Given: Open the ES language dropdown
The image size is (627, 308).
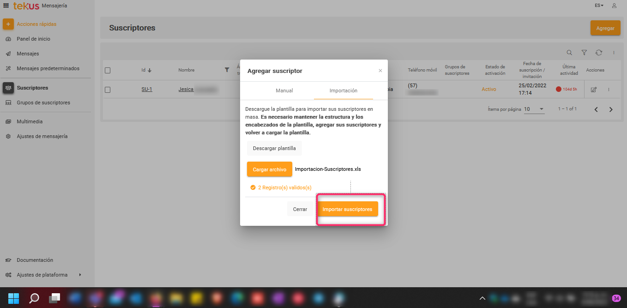Looking at the screenshot, I should 599,6.
